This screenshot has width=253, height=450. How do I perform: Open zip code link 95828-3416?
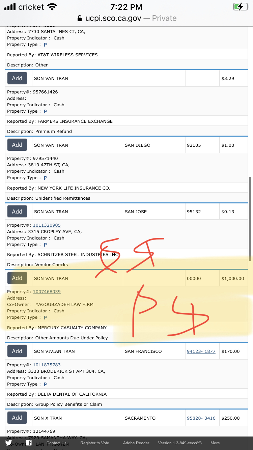tap(201, 418)
